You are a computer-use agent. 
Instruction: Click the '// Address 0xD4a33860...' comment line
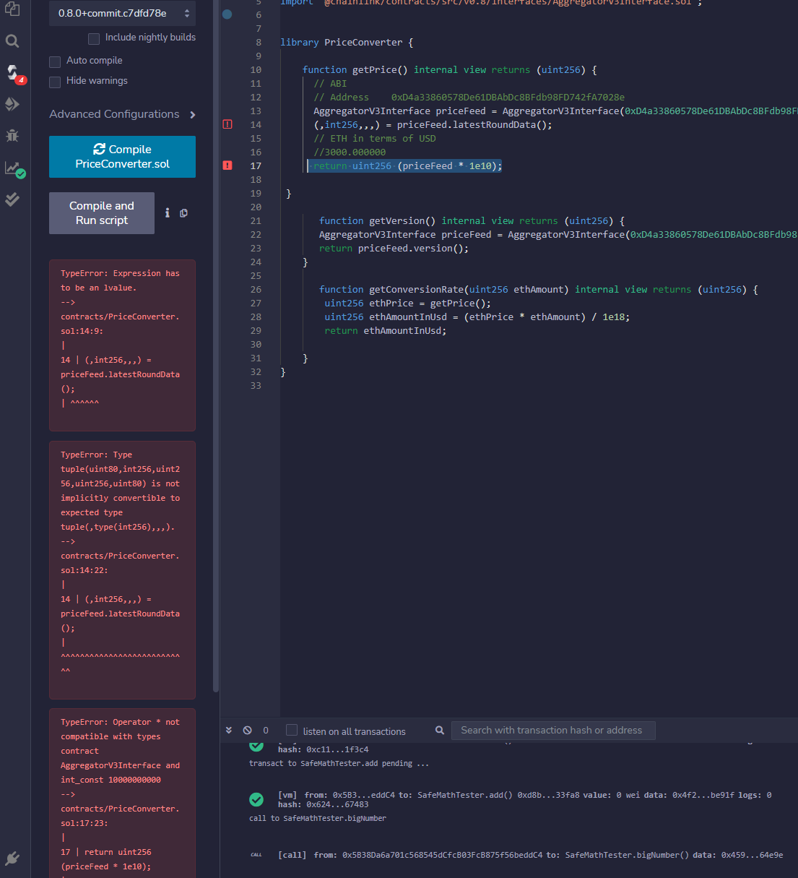pos(469,97)
